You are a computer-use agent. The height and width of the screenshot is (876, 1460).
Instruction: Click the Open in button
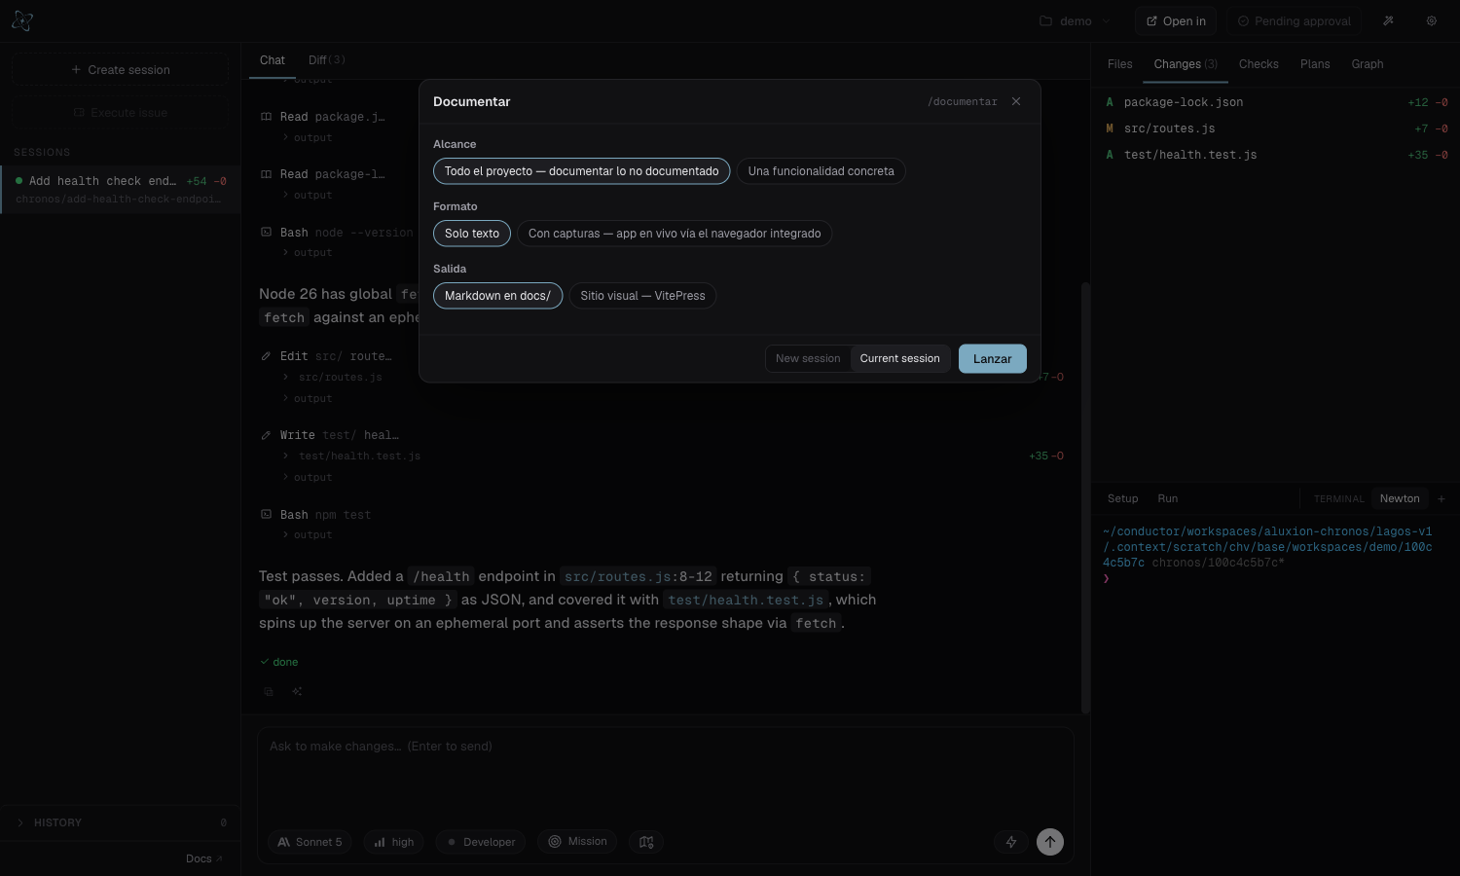pyautogui.click(x=1176, y=20)
